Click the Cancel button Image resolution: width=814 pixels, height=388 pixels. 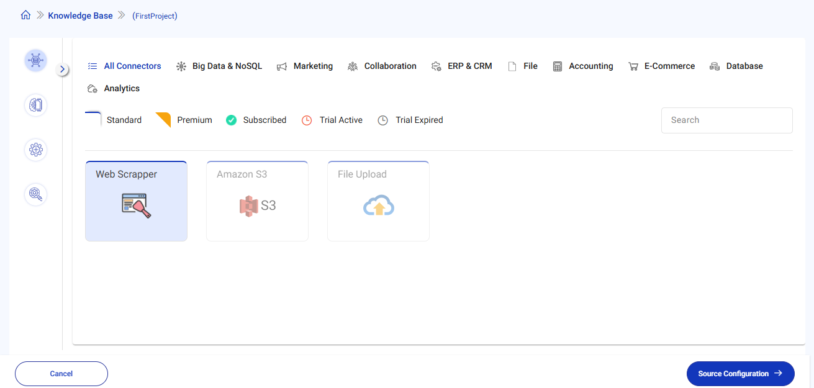[x=61, y=374]
